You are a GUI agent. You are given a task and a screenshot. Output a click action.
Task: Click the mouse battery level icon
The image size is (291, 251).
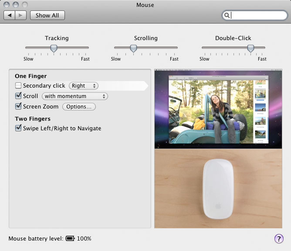[70, 238]
